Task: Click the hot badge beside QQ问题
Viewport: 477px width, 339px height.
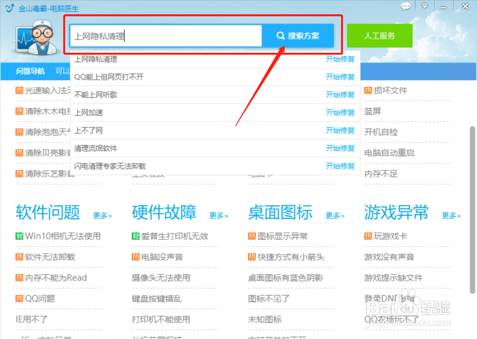Action: 19,298
